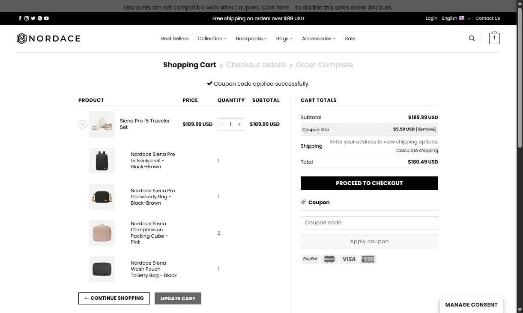Viewport: 523px width, 313px height.
Task: Click Shopping Cart breadcrumb step
Action: (189, 65)
